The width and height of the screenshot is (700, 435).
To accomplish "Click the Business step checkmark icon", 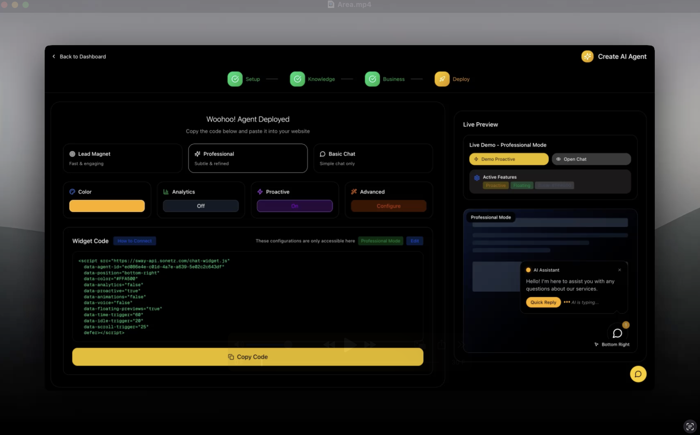I will [x=372, y=79].
